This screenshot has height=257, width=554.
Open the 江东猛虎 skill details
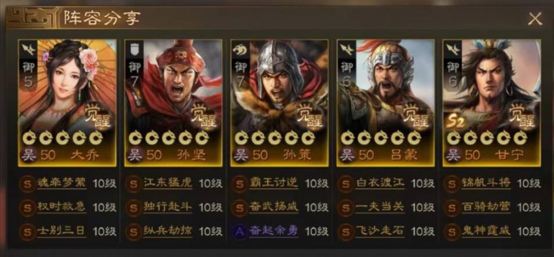[167, 183]
